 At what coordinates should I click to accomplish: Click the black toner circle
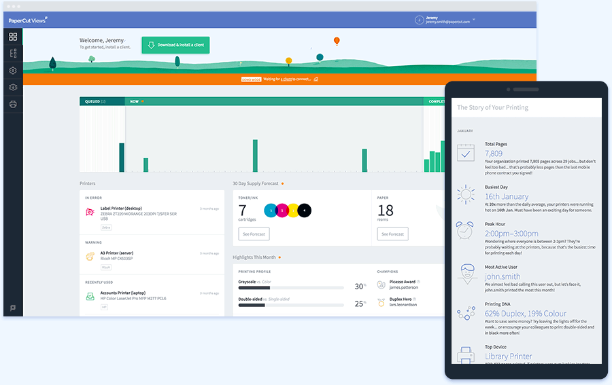[305, 210]
